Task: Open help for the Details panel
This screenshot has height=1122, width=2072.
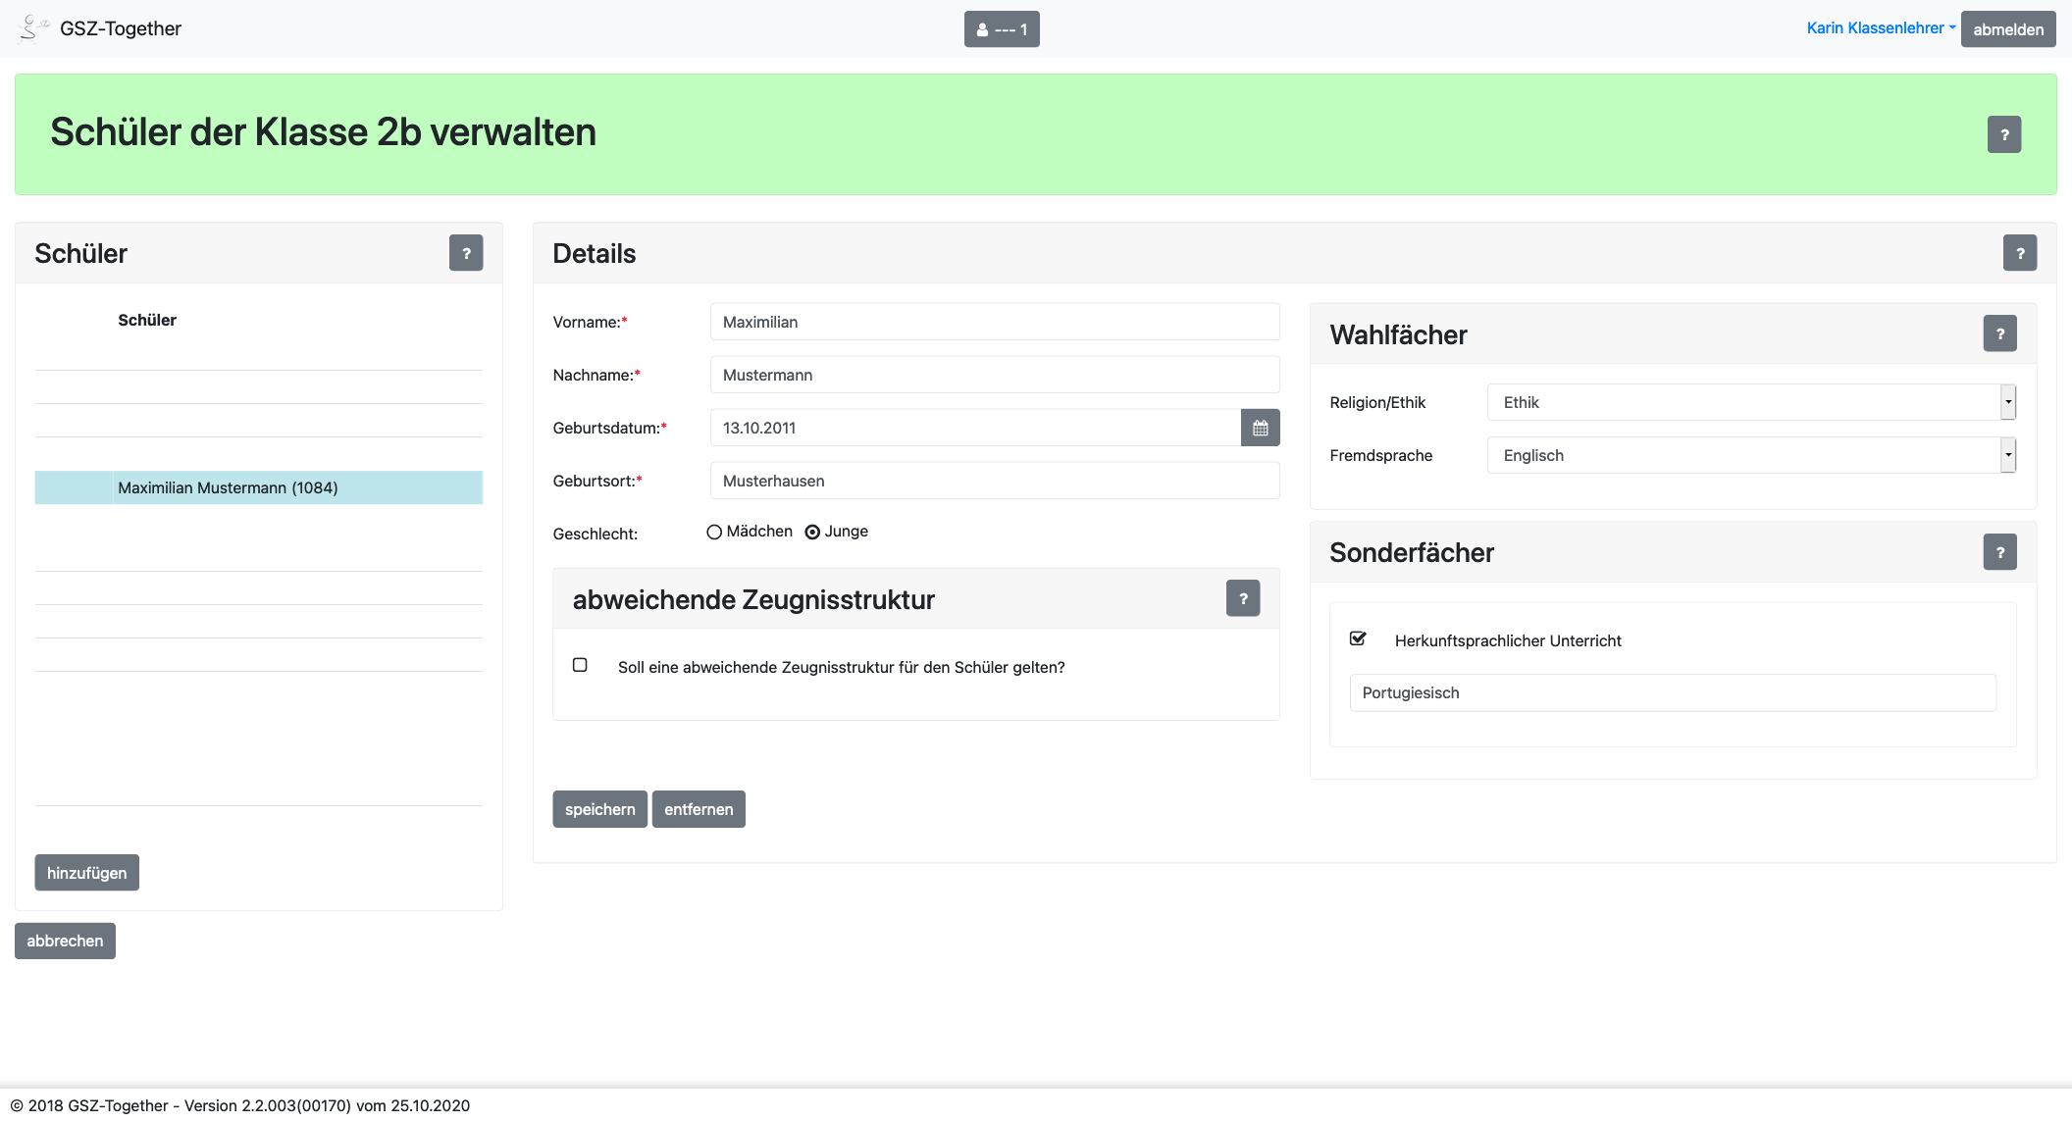Action: pos(2019,253)
